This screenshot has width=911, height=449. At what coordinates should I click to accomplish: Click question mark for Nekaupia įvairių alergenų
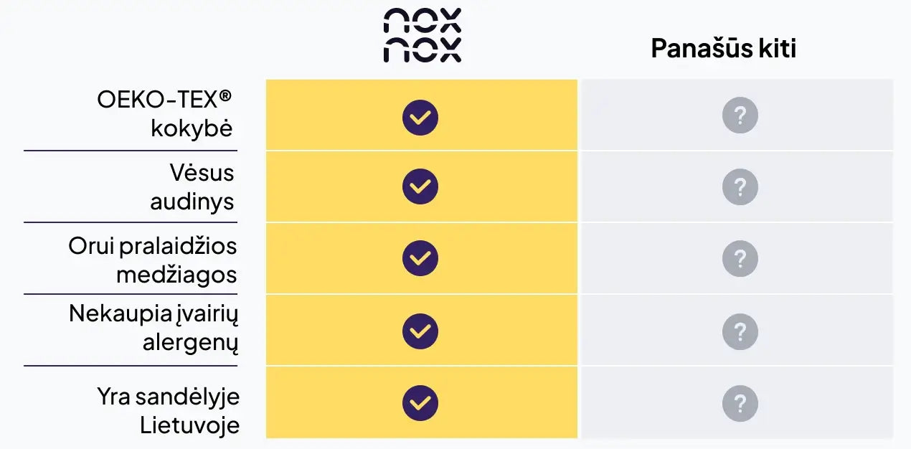[740, 332]
